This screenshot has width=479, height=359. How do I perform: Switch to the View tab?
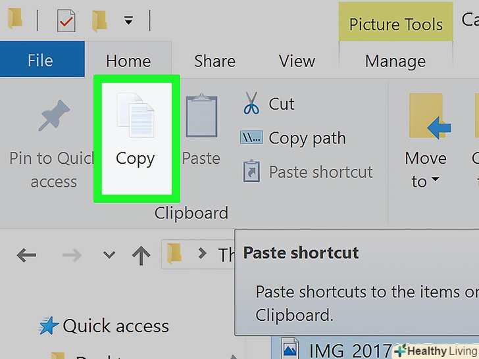[x=297, y=61]
